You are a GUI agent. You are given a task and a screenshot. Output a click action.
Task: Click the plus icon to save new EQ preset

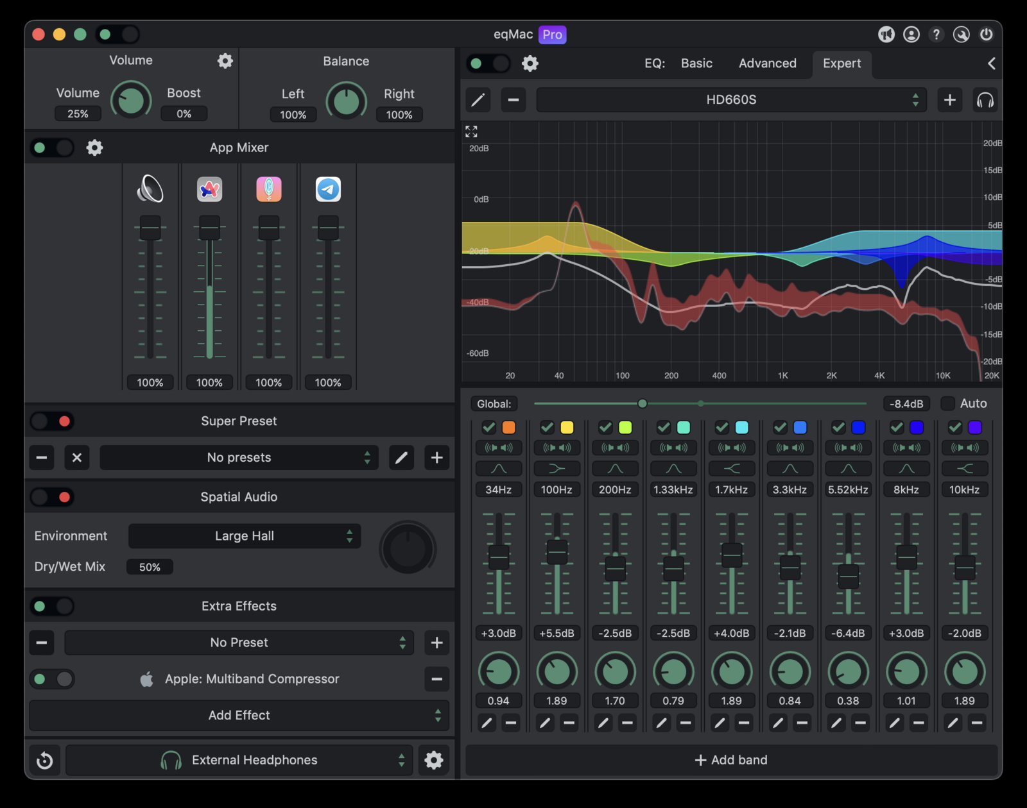950,100
